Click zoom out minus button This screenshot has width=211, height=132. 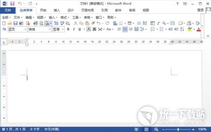[x=163, y=129]
